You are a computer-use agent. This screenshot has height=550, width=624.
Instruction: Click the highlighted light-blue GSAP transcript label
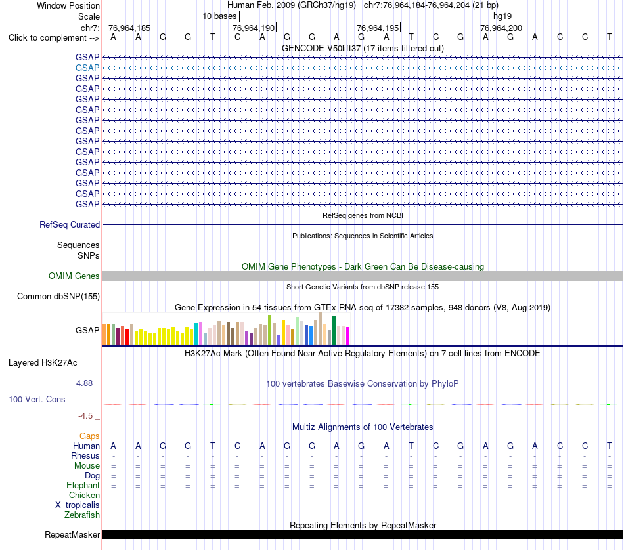[87, 68]
